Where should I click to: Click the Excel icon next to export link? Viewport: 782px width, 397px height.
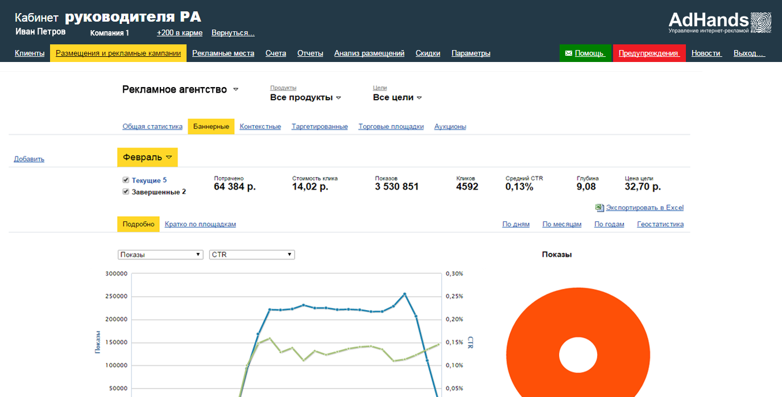tap(599, 208)
